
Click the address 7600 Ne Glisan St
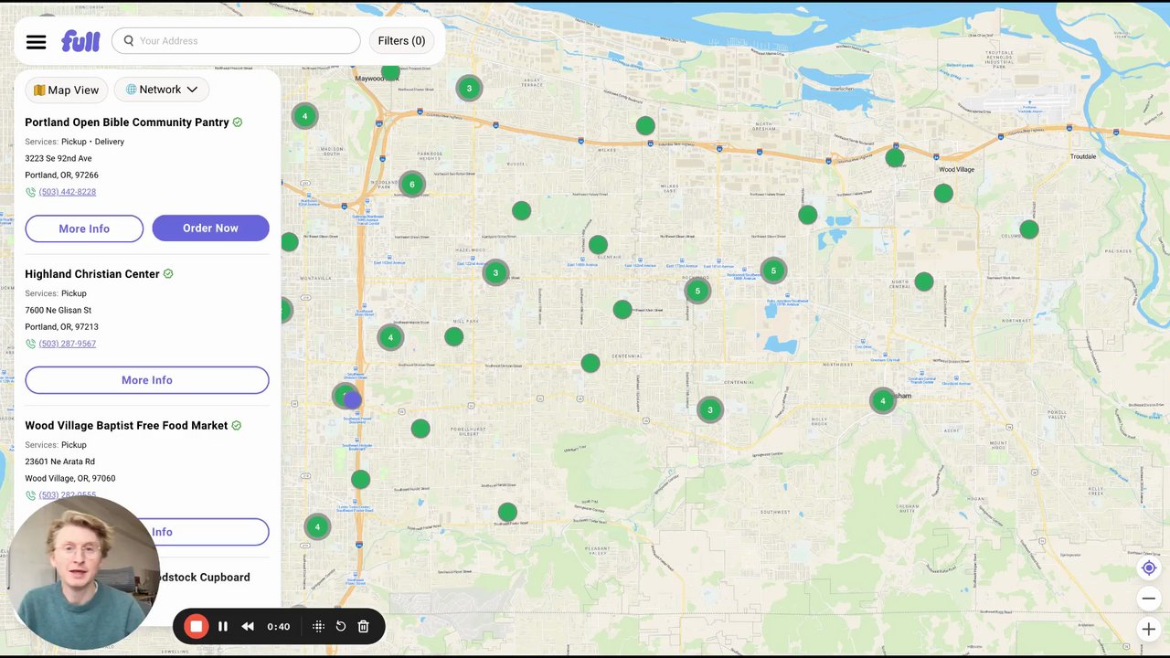[58, 310]
